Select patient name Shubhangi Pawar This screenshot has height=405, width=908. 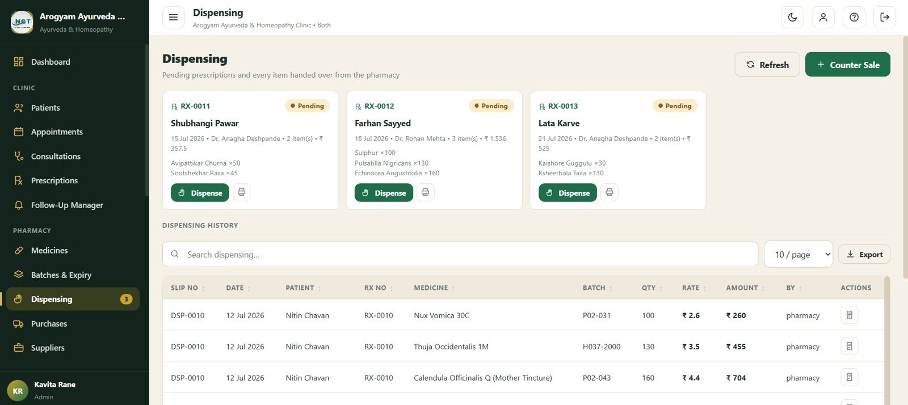pyautogui.click(x=205, y=123)
